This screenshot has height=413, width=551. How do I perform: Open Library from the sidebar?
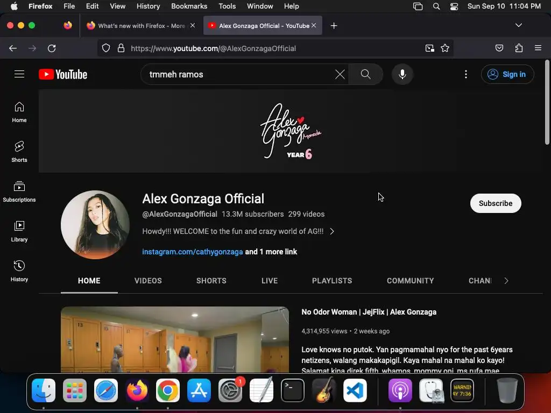pos(19,231)
